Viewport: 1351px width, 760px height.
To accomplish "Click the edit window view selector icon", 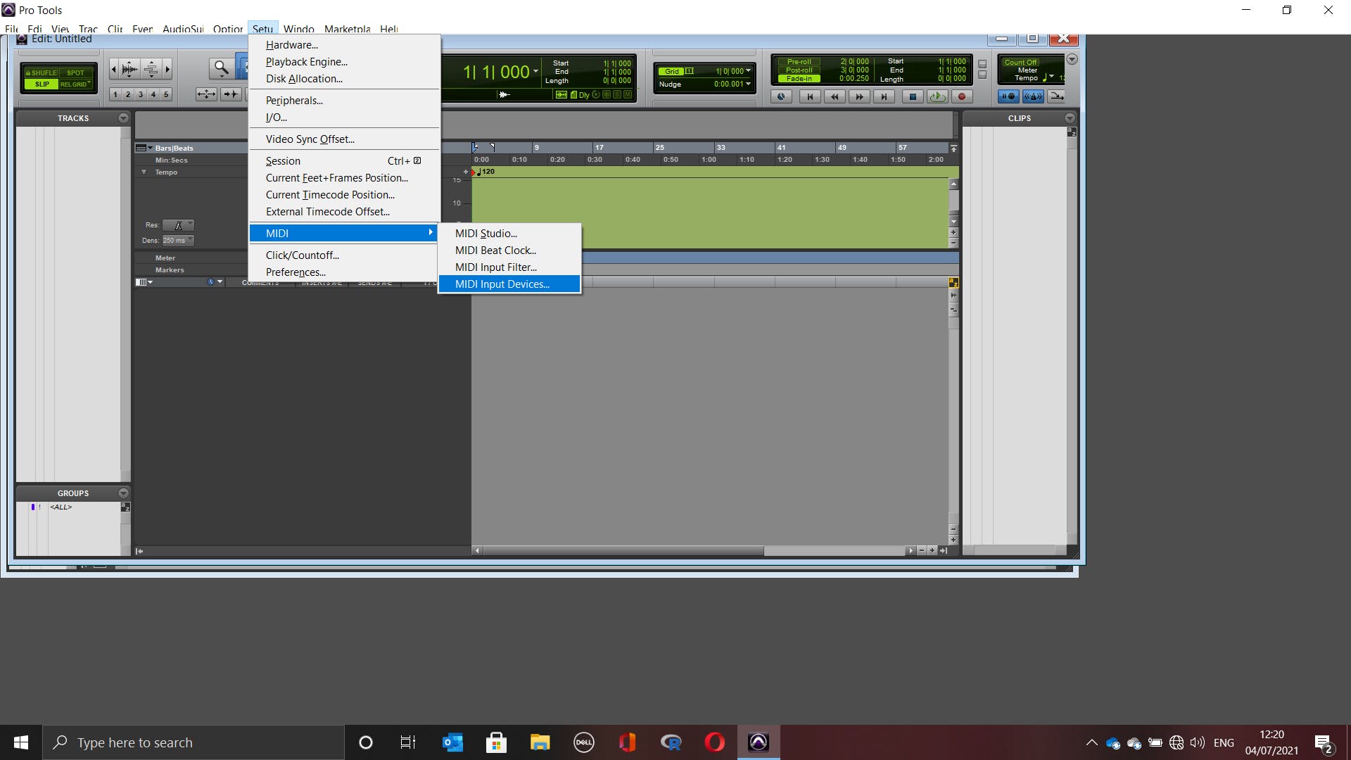I will (144, 282).
